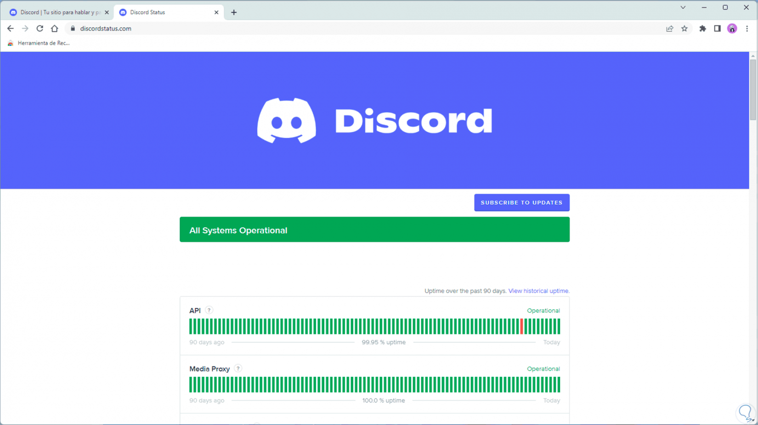Open the Extensions puzzle icon
The height and width of the screenshot is (425, 758).
(702, 28)
